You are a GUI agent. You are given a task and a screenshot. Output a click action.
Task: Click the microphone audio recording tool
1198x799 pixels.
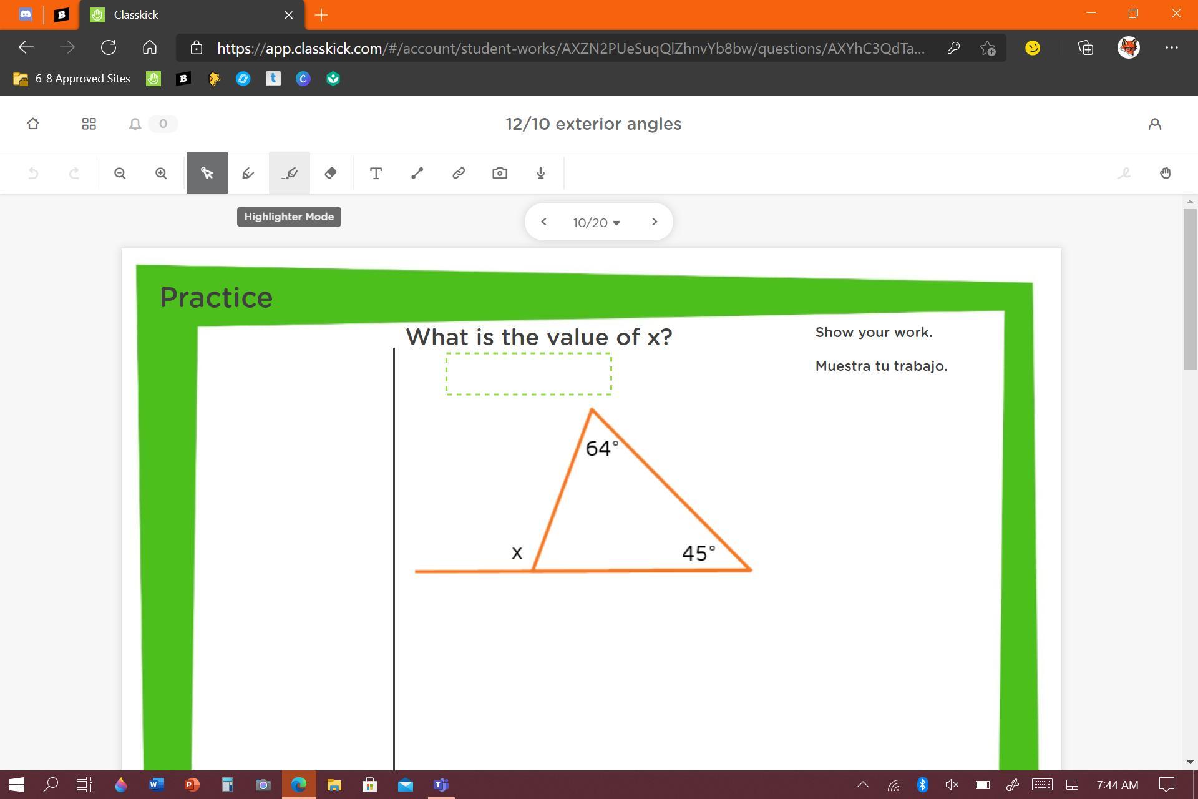[541, 173]
